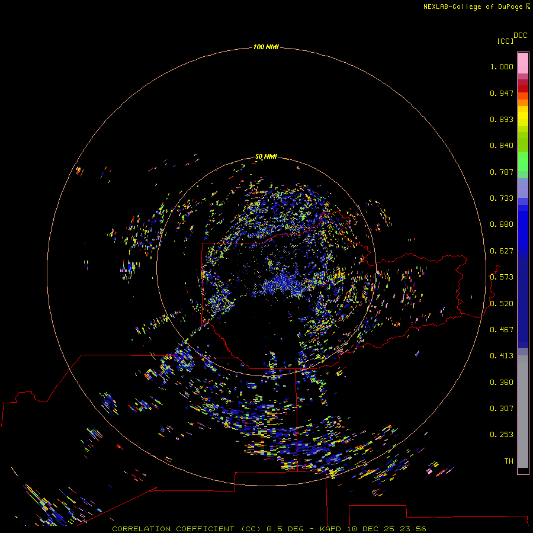This screenshot has height=533, width=533.
Task: Click the 0.573 legend value
Action: coord(502,277)
